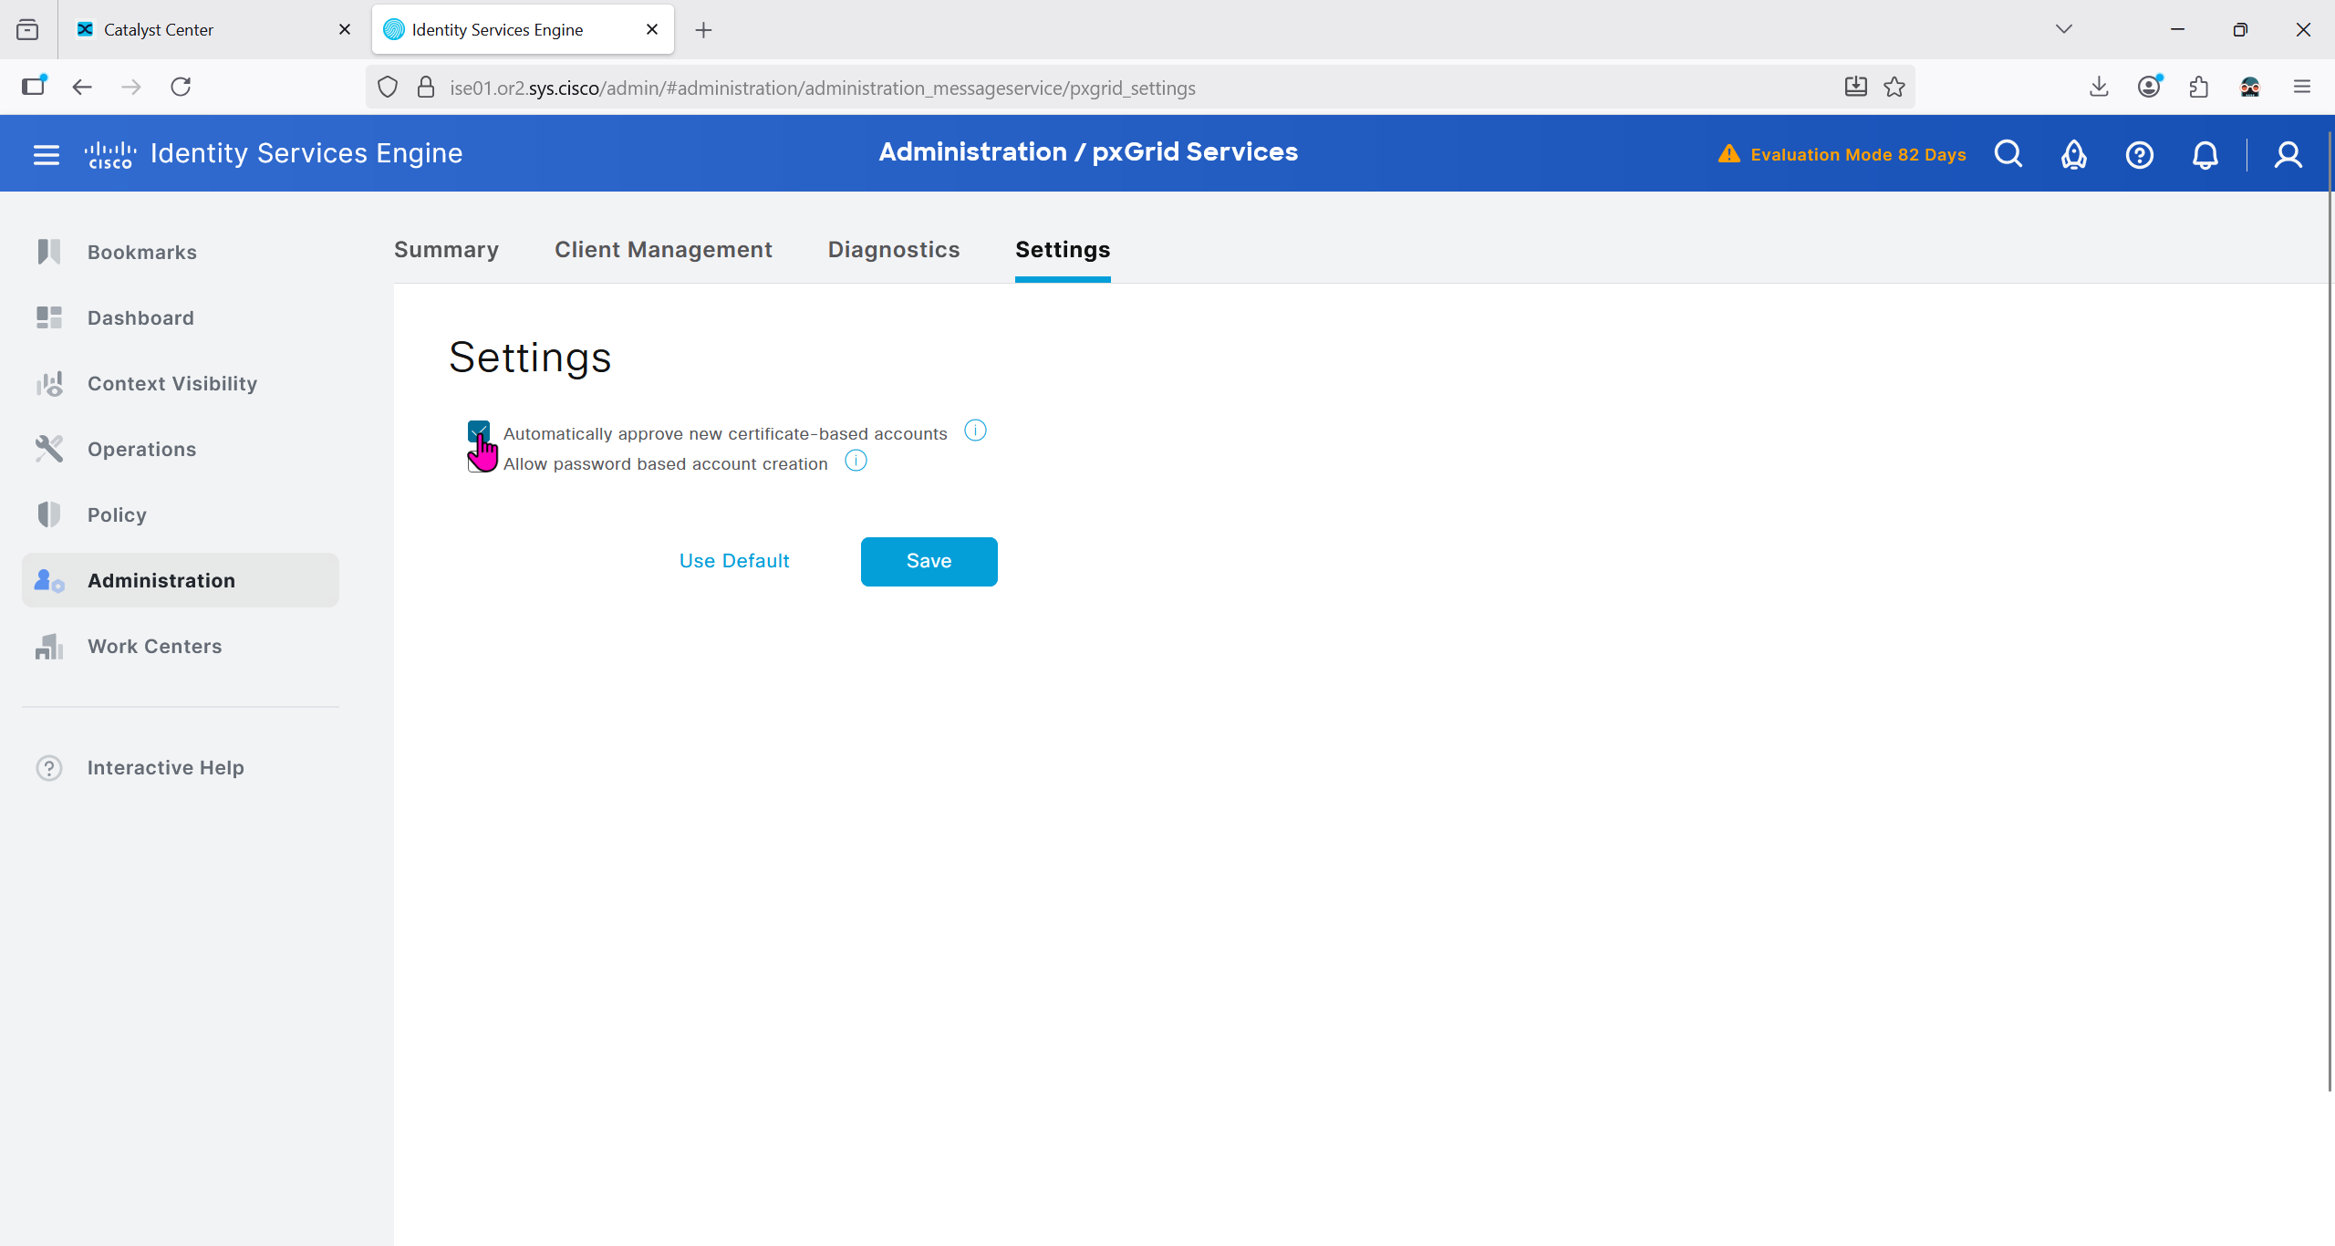This screenshot has width=2335, height=1246.
Task: Open the Firefox application menu
Action: click(x=2301, y=87)
